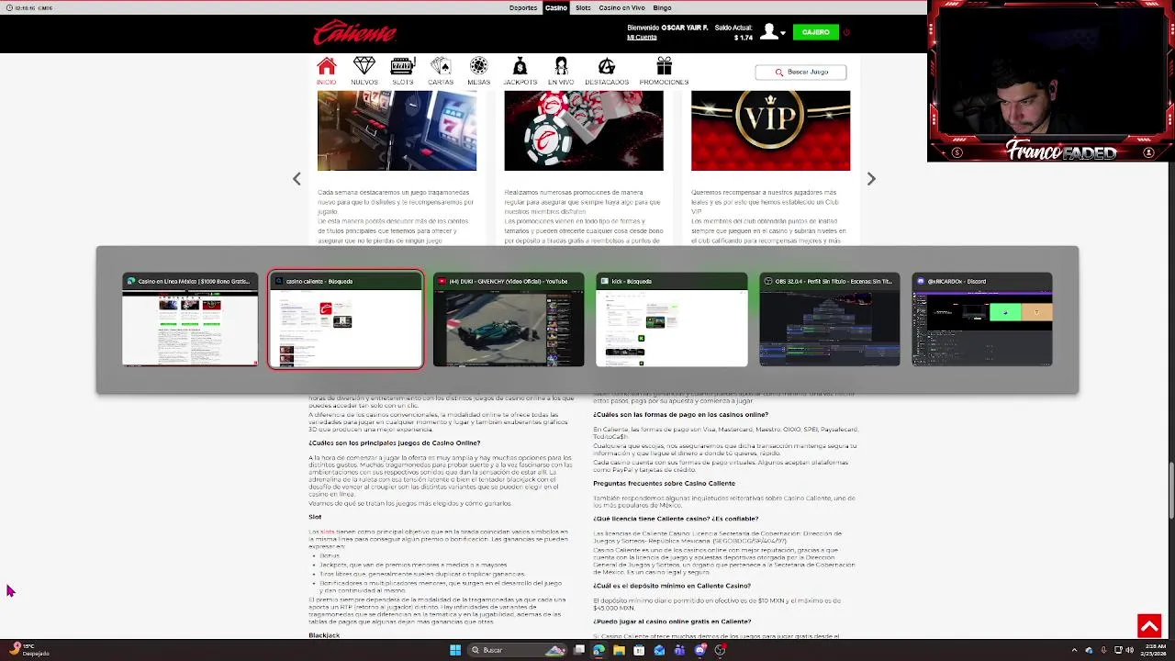This screenshot has width=1175, height=661.
Task: Switch to the Deportes tab
Action: tap(523, 7)
